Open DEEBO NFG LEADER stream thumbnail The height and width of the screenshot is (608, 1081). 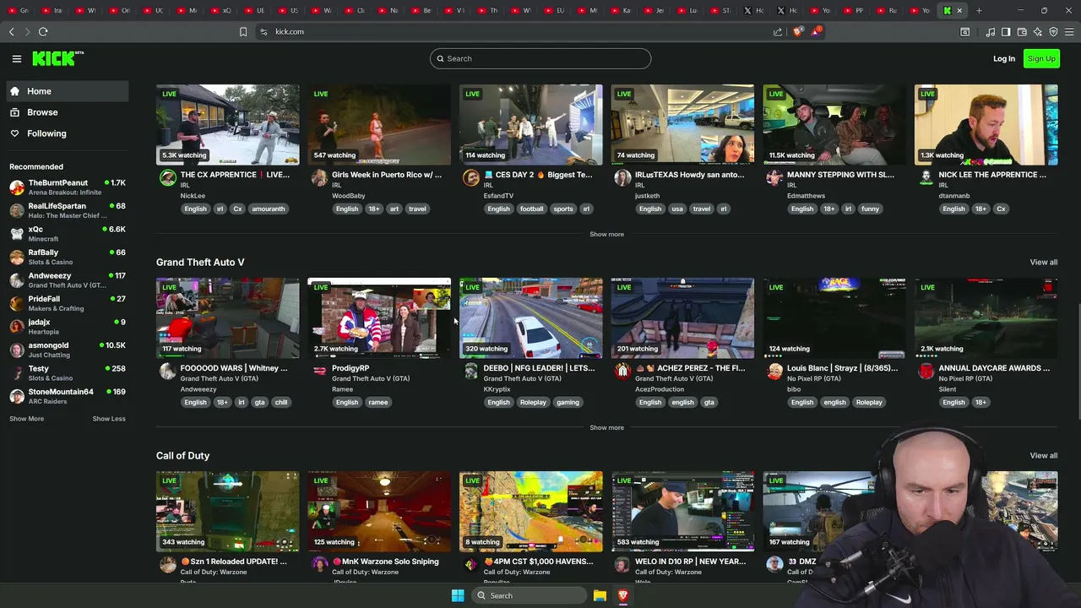(x=530, y=318)
